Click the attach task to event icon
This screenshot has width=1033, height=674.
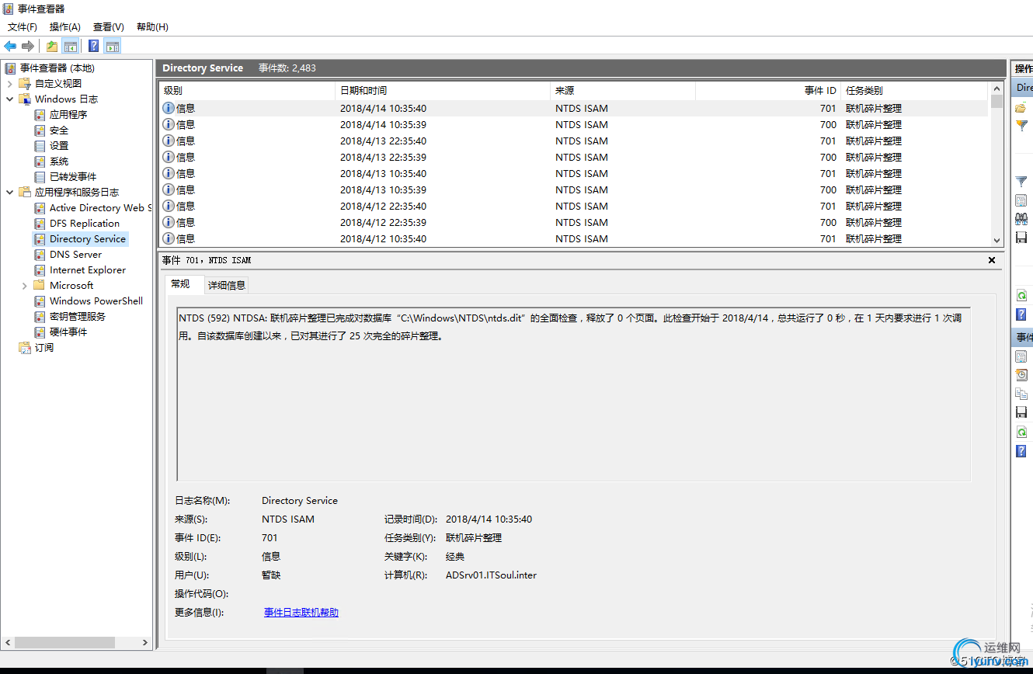(x=1021, y=375)
